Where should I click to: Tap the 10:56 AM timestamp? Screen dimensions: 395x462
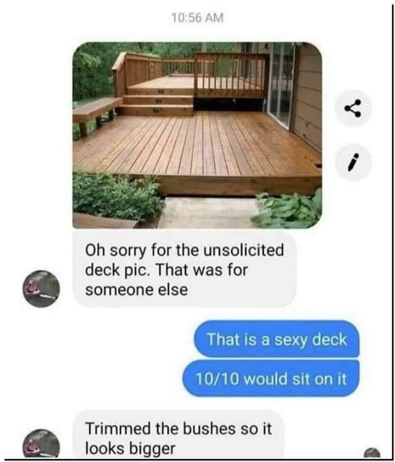pyautogui.click(x=197, y=18)
